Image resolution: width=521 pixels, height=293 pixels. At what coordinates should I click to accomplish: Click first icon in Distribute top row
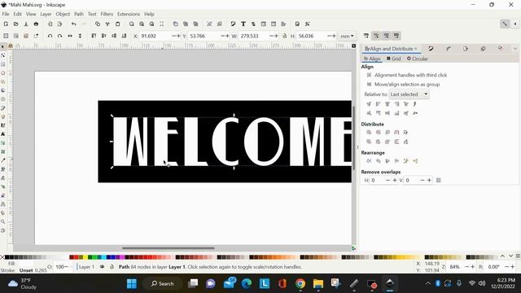369,132
